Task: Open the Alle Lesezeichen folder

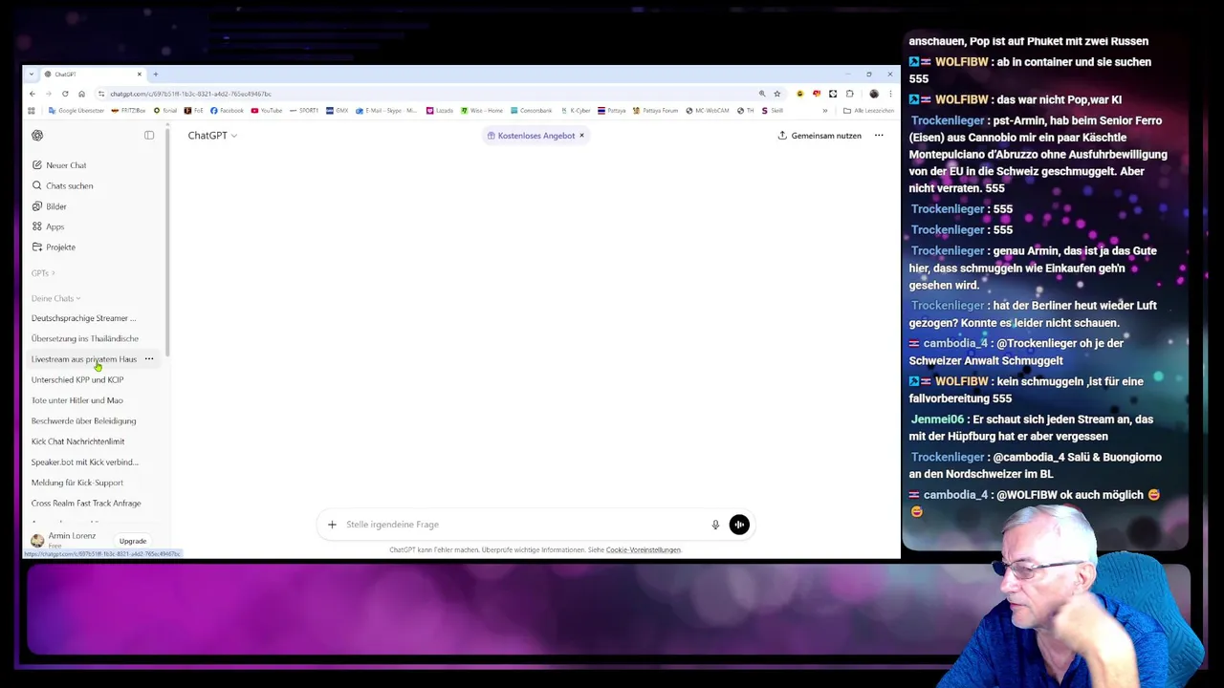Action: click(x=869, y=111)
